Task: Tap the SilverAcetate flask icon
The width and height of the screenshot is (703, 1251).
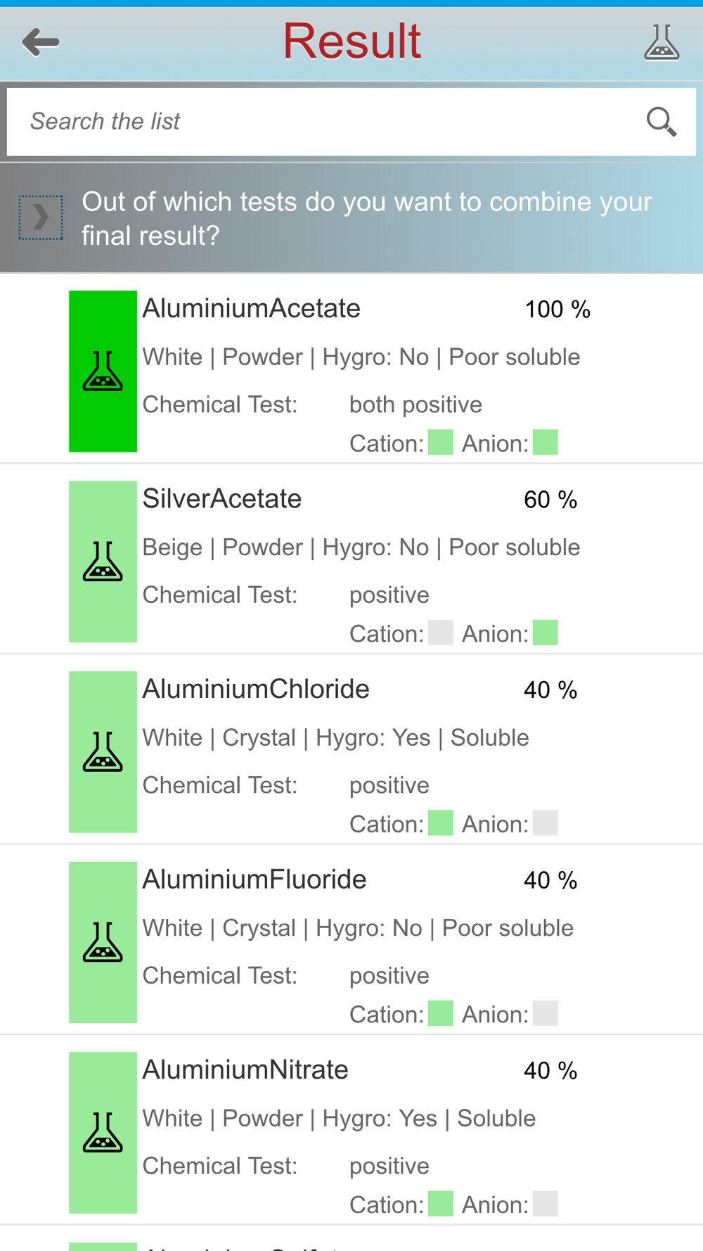Action: 103,561
